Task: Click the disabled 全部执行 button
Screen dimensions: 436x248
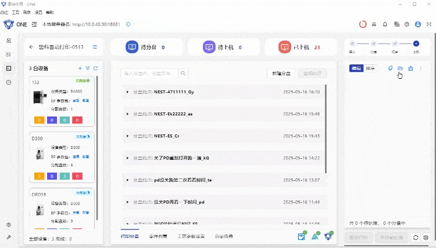Action: [x=312, y=74]
